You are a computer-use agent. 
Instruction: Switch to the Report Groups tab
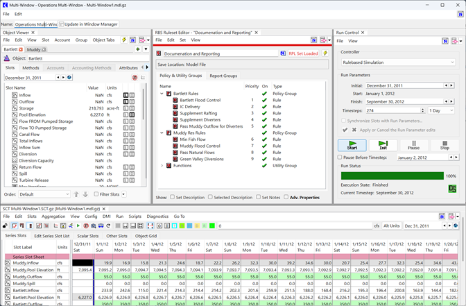[223, 76]
